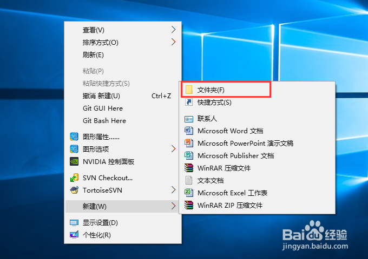Create a new 文本文档 text file
The height and width of the screenshot is (259, 368).
click(257, 180)
